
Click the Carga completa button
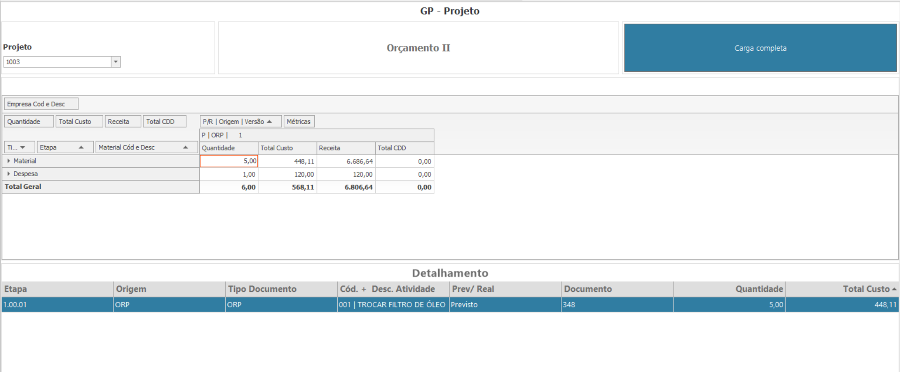tap(760, 48)
